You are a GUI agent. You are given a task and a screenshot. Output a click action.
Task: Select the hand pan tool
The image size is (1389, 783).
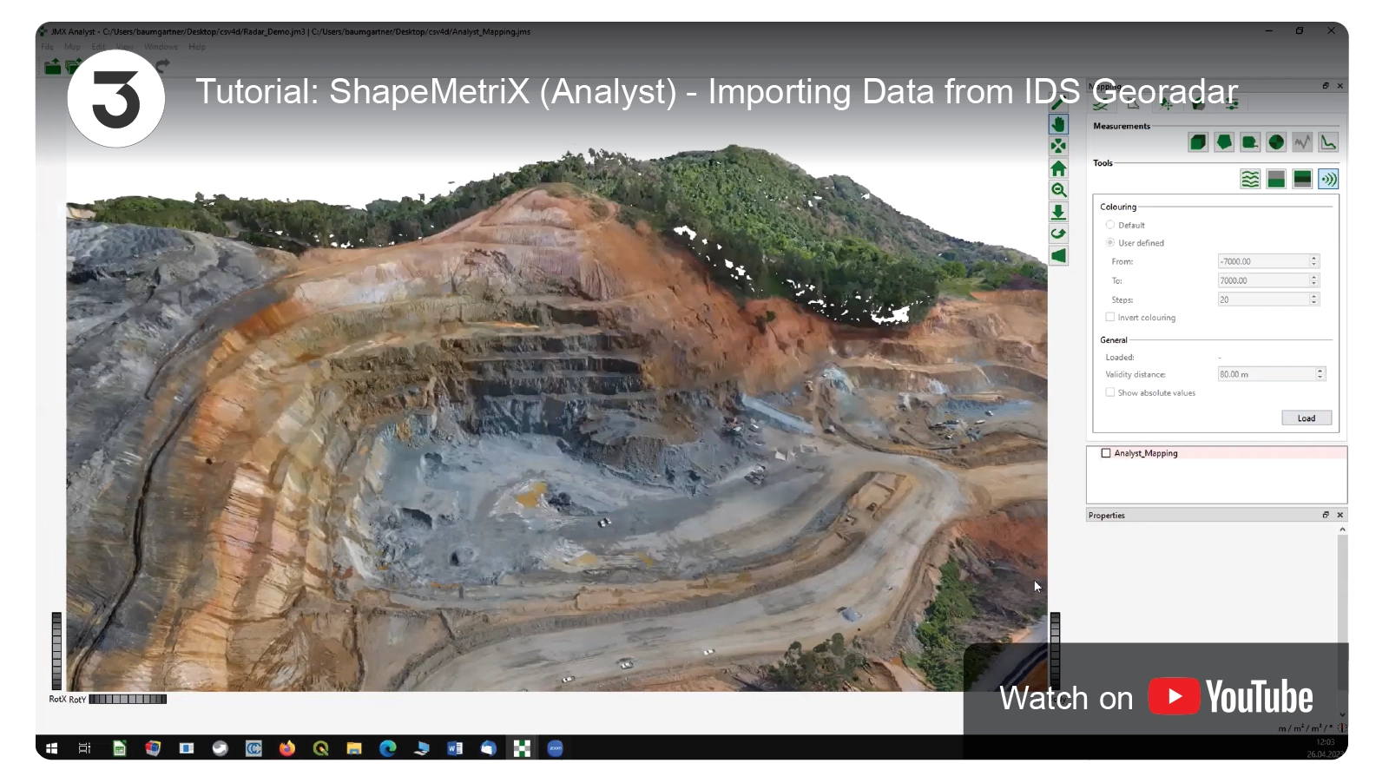(1058, 124)
